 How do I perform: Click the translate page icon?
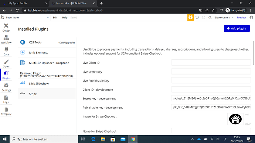click(x=201, y=10)
